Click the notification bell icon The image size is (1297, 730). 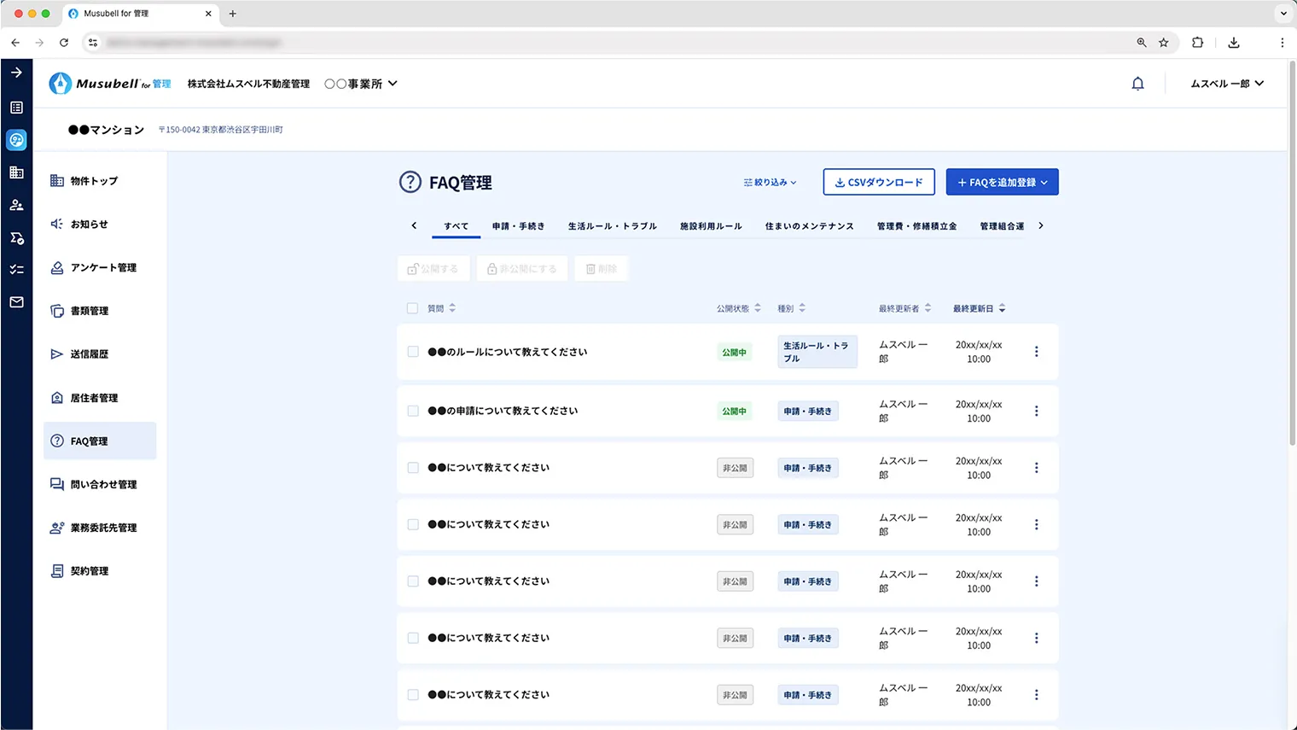click(x=1137, y=83)
